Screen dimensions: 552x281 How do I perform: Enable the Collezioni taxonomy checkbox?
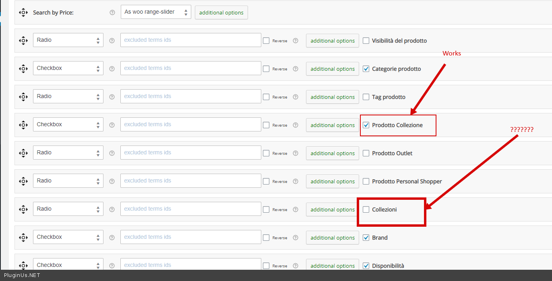pos(366,209)
